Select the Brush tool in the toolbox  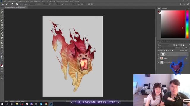tap(2, 30)
